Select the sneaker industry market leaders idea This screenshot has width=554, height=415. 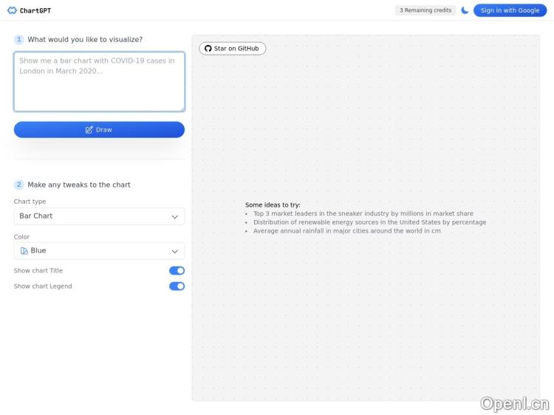tap(363, 213)
